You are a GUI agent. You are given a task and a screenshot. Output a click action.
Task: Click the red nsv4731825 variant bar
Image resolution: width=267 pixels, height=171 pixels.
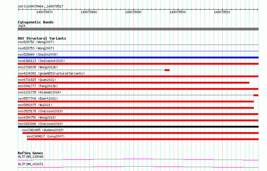(133, 83)
